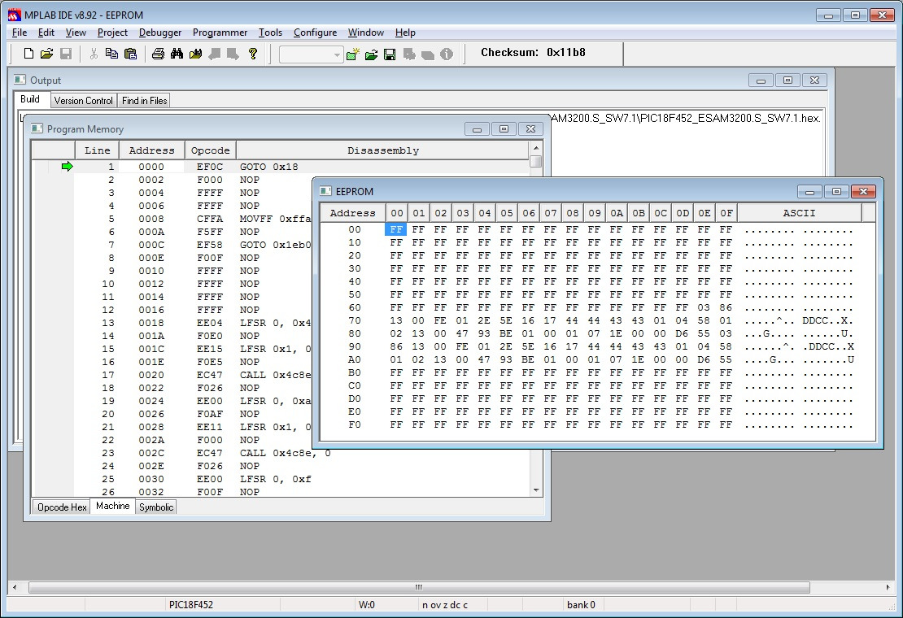Open the Programmer menu

(x=220, y=33)
